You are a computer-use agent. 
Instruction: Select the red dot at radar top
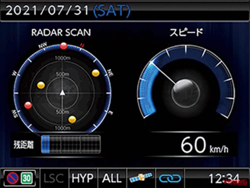click(63, 46)
